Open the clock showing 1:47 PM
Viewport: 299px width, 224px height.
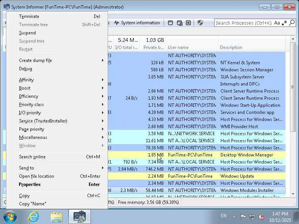click(280, 217)
